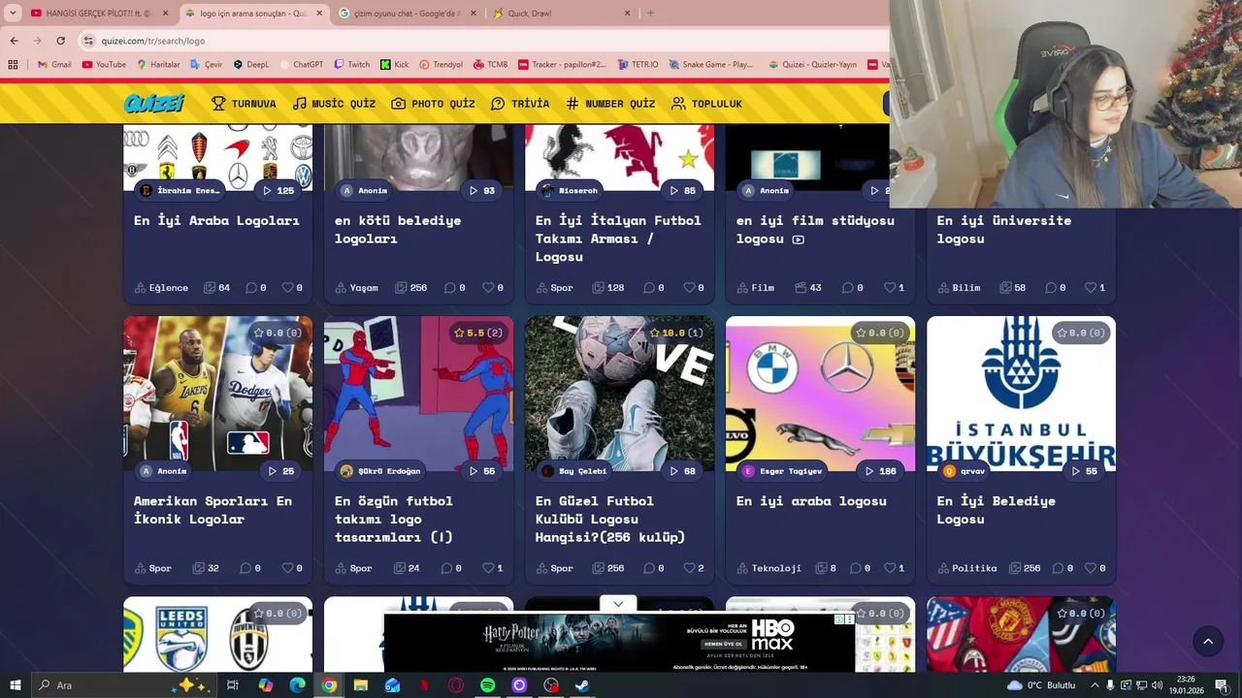Open the DeepL bookmark
Image resolution: width=1242 pixels, height=698 pixels.
click(x=251, y=65)
